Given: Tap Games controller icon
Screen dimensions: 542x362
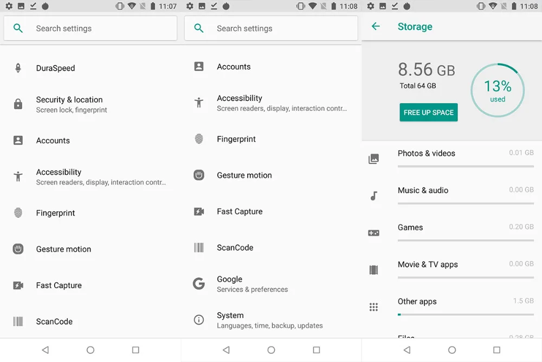Looking at the screenshot, I should point(373,233).
